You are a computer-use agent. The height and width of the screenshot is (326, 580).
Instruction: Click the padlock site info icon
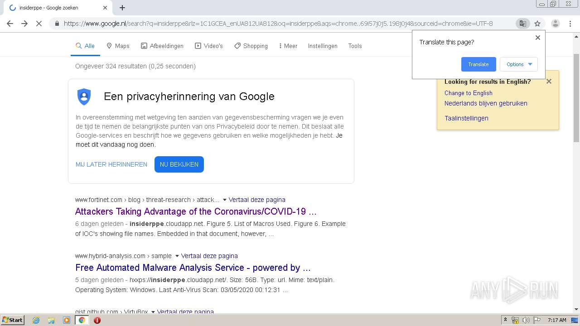point(57,24)
